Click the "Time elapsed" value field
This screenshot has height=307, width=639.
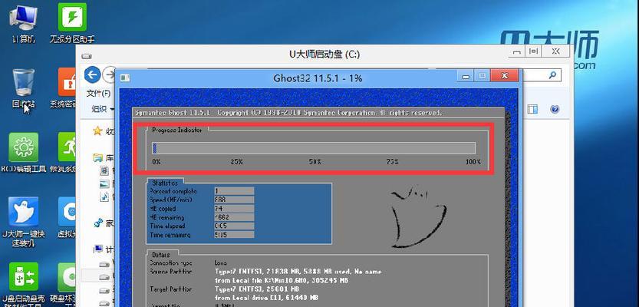click(x=234, y=226)
